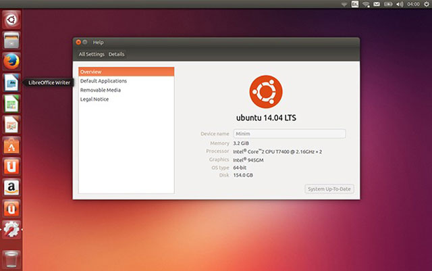
Task: Open the keyboard input indicator in top panel
Action: (x=355, y=4)
